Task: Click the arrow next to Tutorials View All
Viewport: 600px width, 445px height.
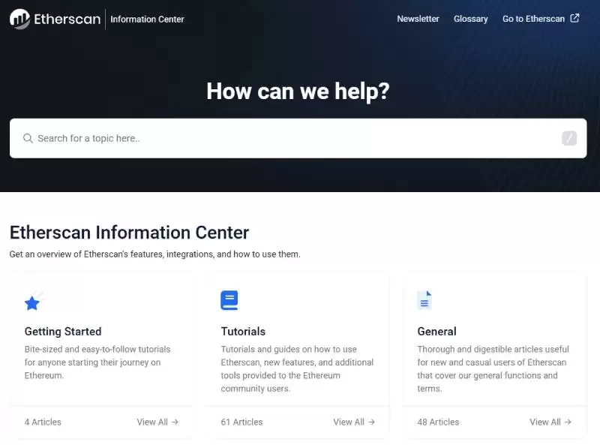Action: click(x=371, y=422)
